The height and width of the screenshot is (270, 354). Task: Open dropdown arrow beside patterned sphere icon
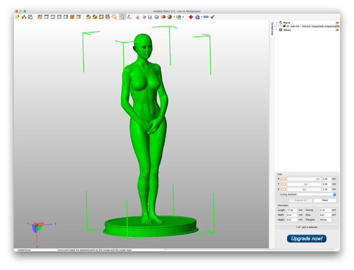[x=174, y=17]
